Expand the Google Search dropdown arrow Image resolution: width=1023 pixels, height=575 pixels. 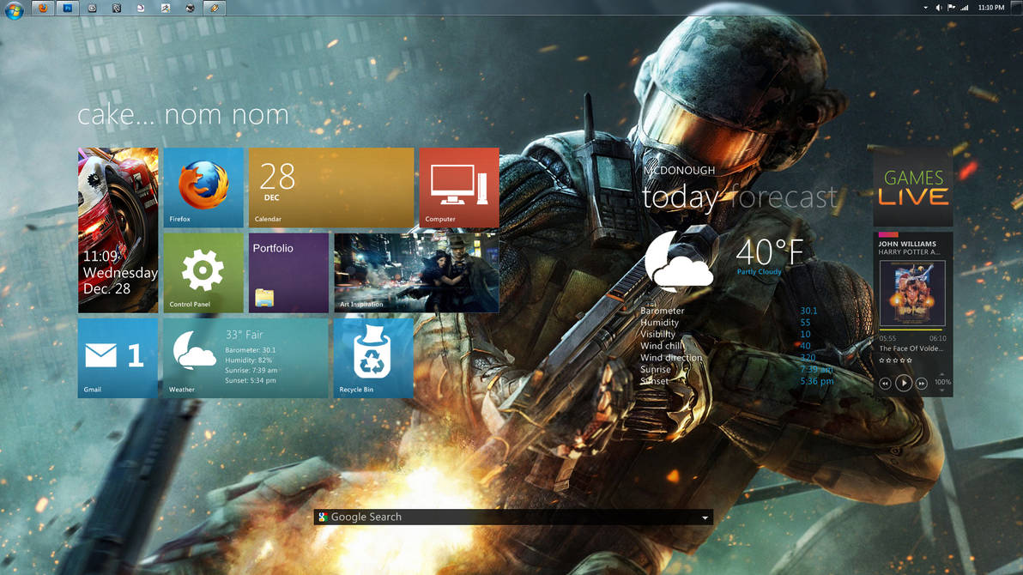704,517
